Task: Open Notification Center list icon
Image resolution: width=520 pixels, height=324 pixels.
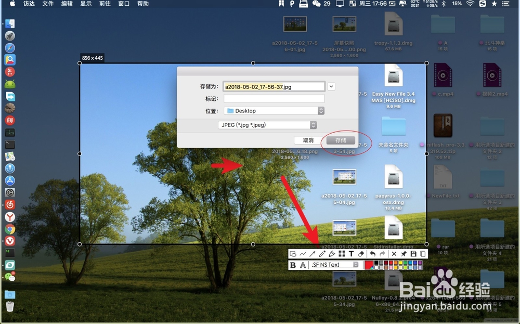Action: click(x=506, y=4)
